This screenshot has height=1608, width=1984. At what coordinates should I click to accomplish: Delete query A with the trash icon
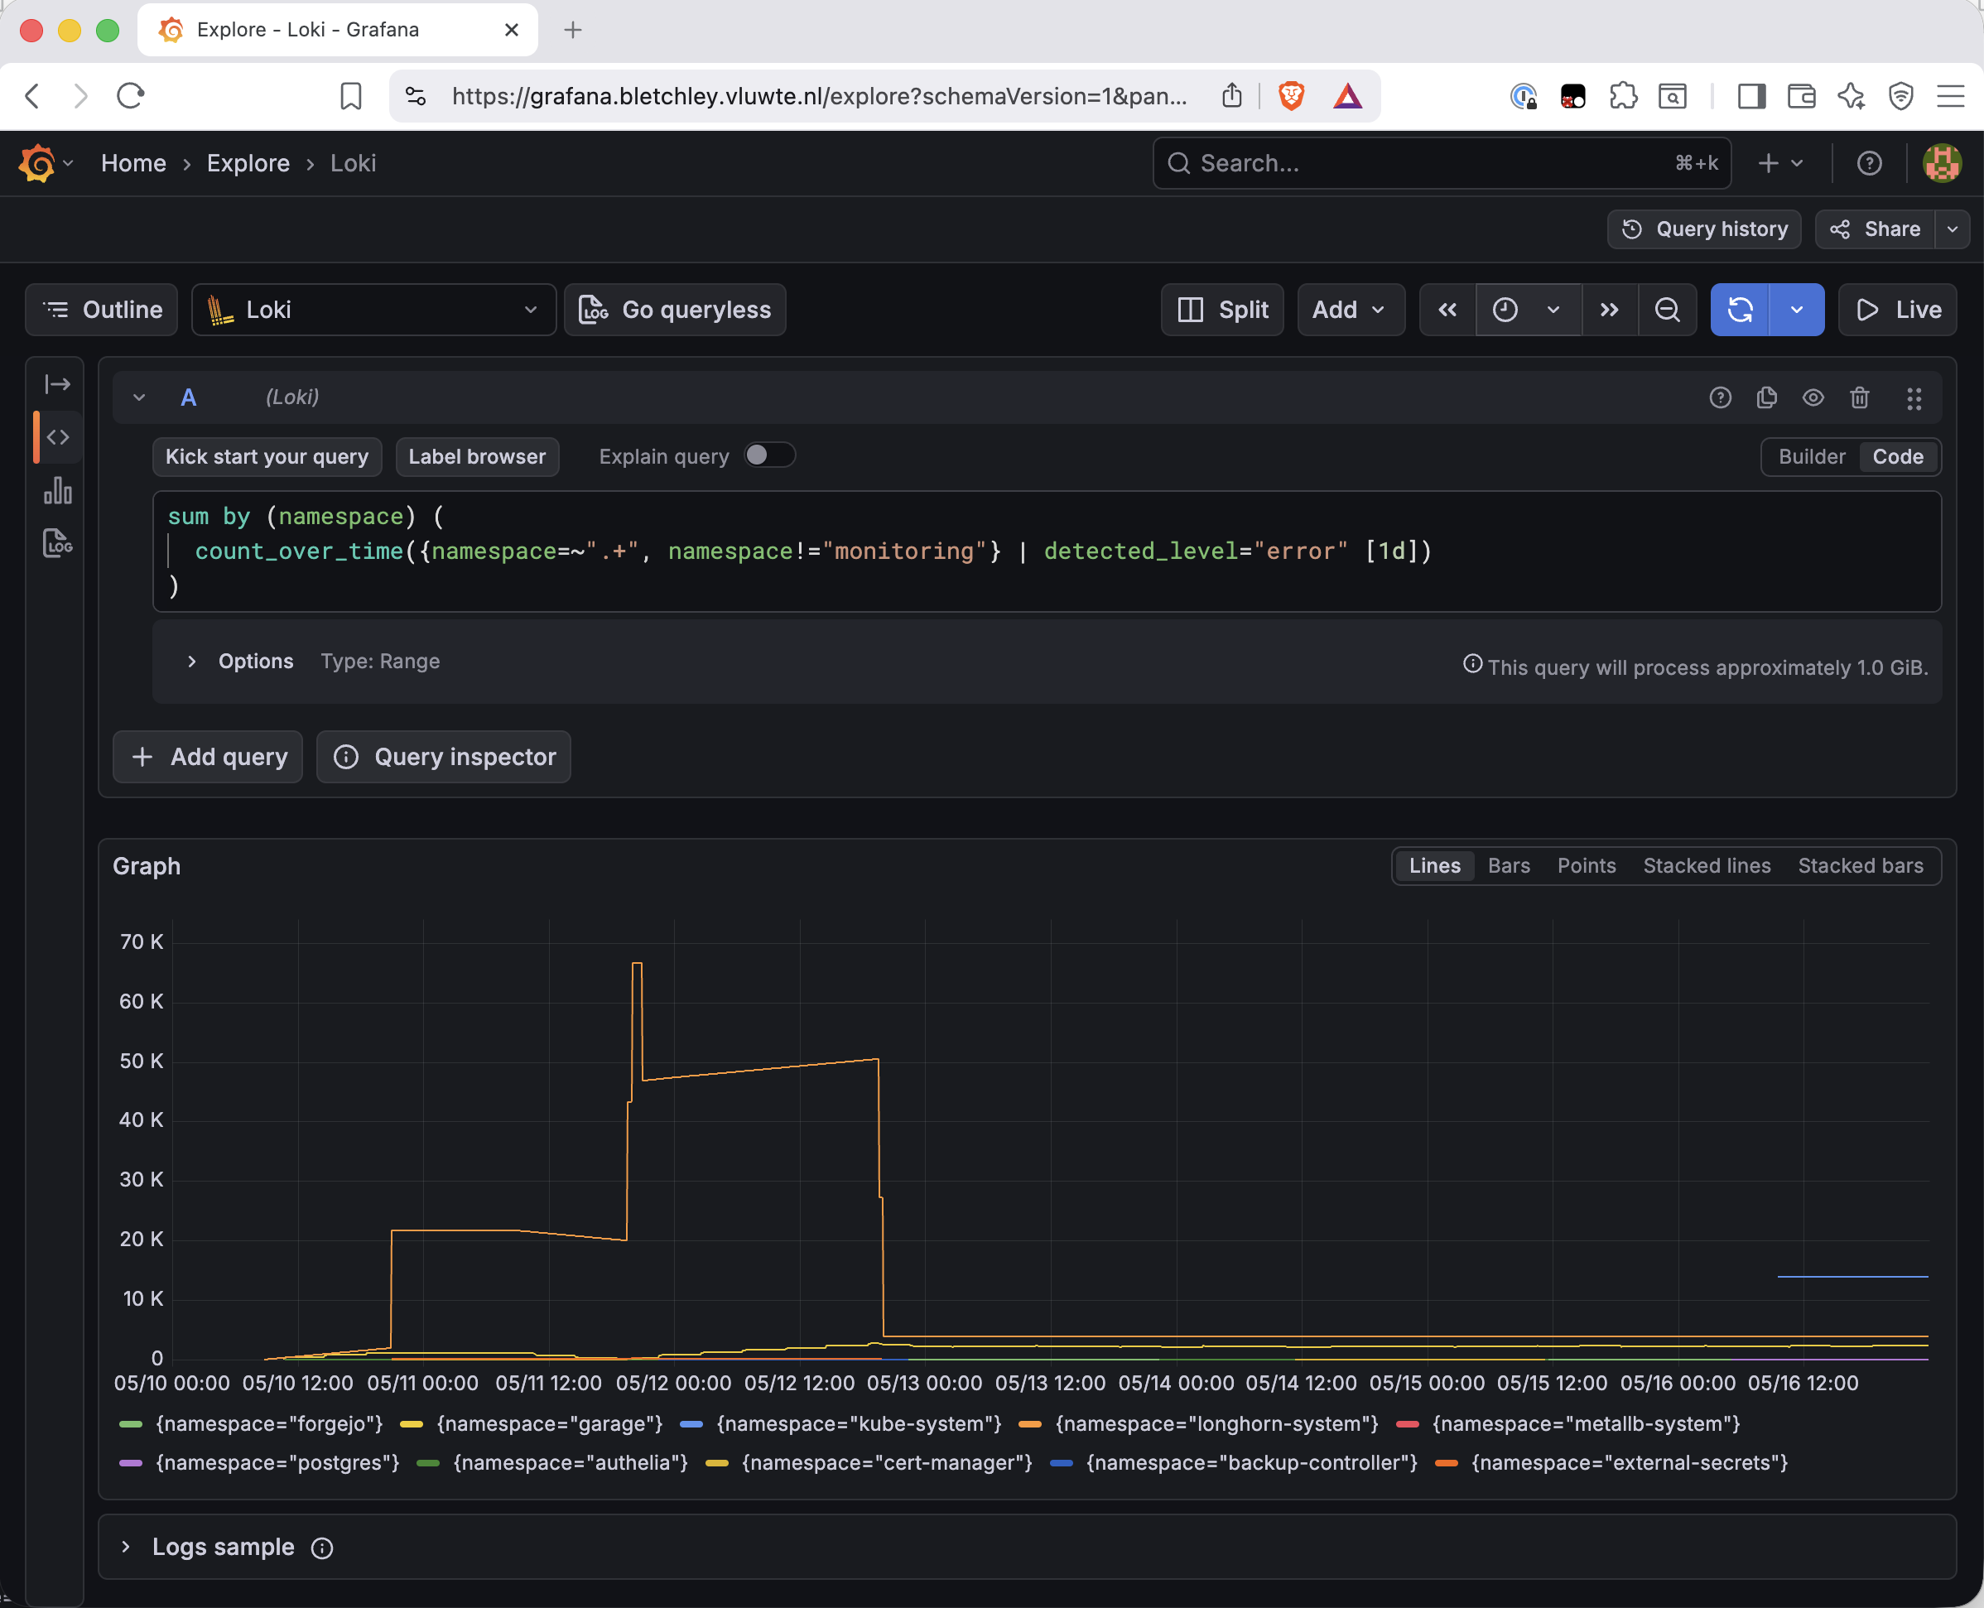[x=1859, y=397]
